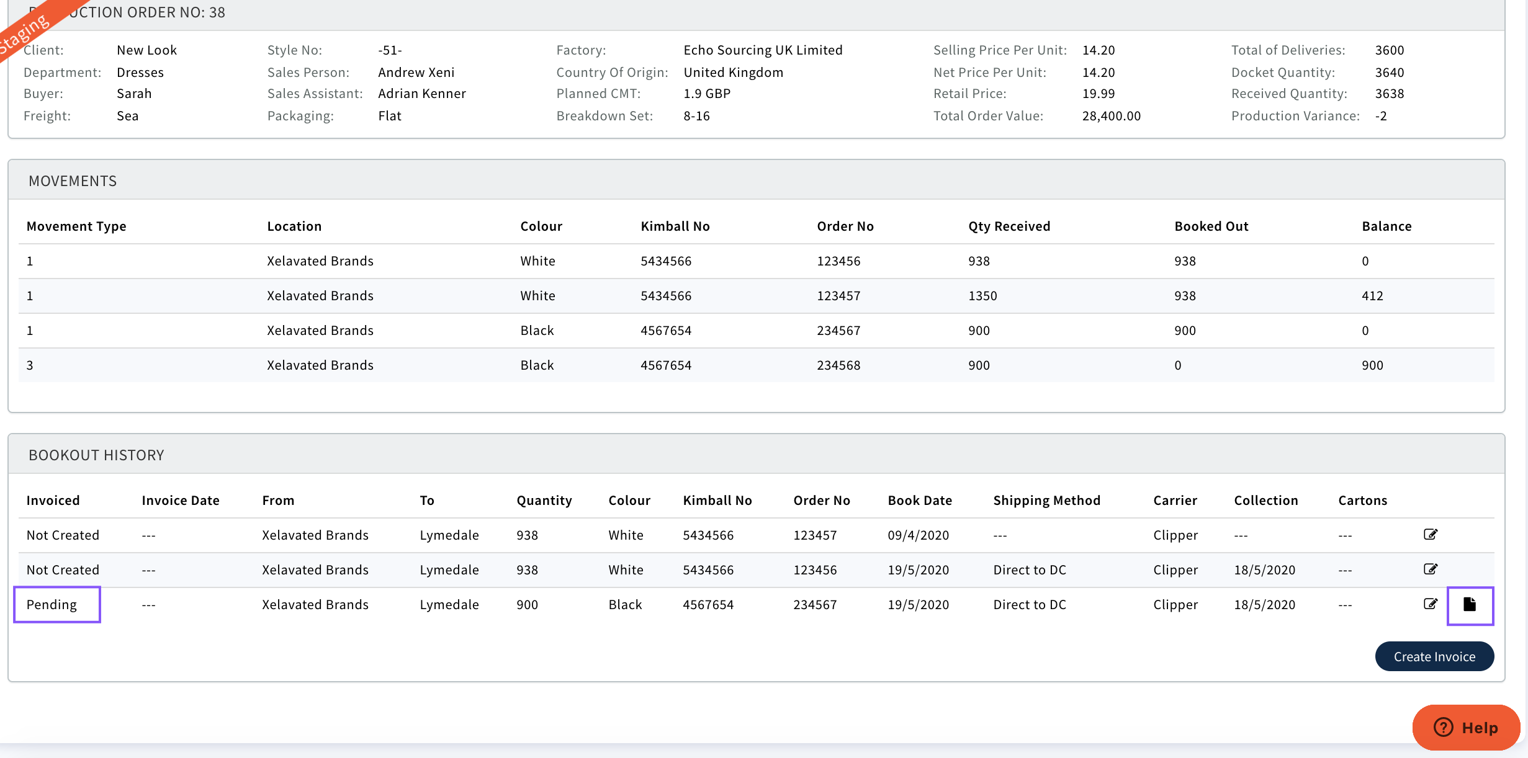Click the Invoiced column header
The width and height of the screenshot is (1528, 758).
53,501
